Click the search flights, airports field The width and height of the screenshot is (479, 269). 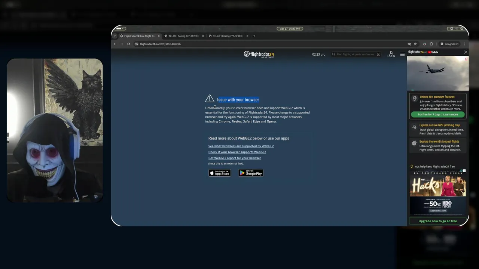[x=356, y=54]
